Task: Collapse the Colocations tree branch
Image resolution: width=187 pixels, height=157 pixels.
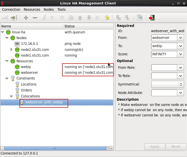Action: (x=11, y=96)
